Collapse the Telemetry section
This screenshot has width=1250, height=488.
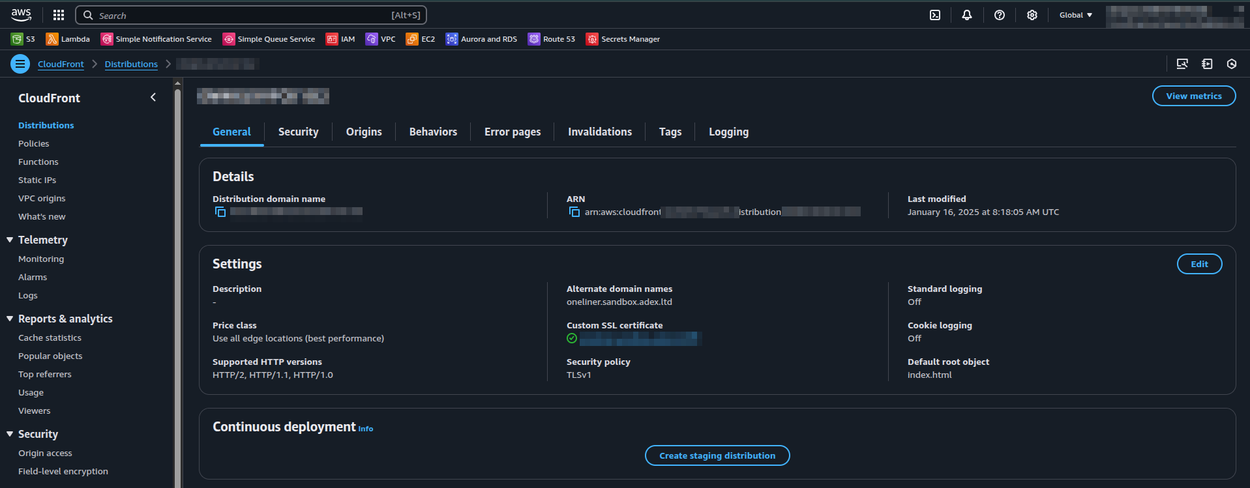pos(10,240)
